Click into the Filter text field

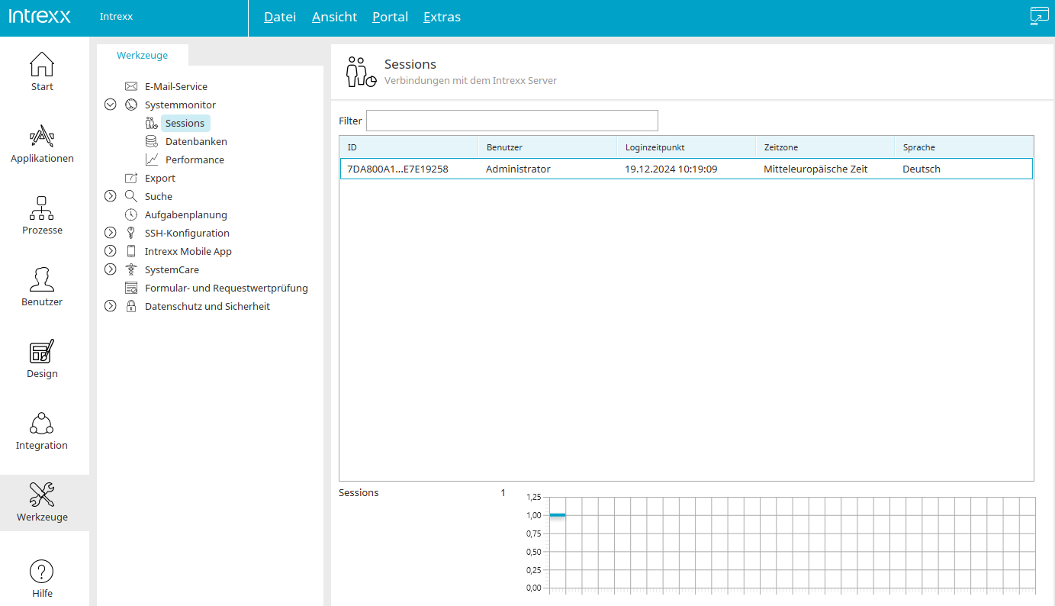click(x=511, y=121)
